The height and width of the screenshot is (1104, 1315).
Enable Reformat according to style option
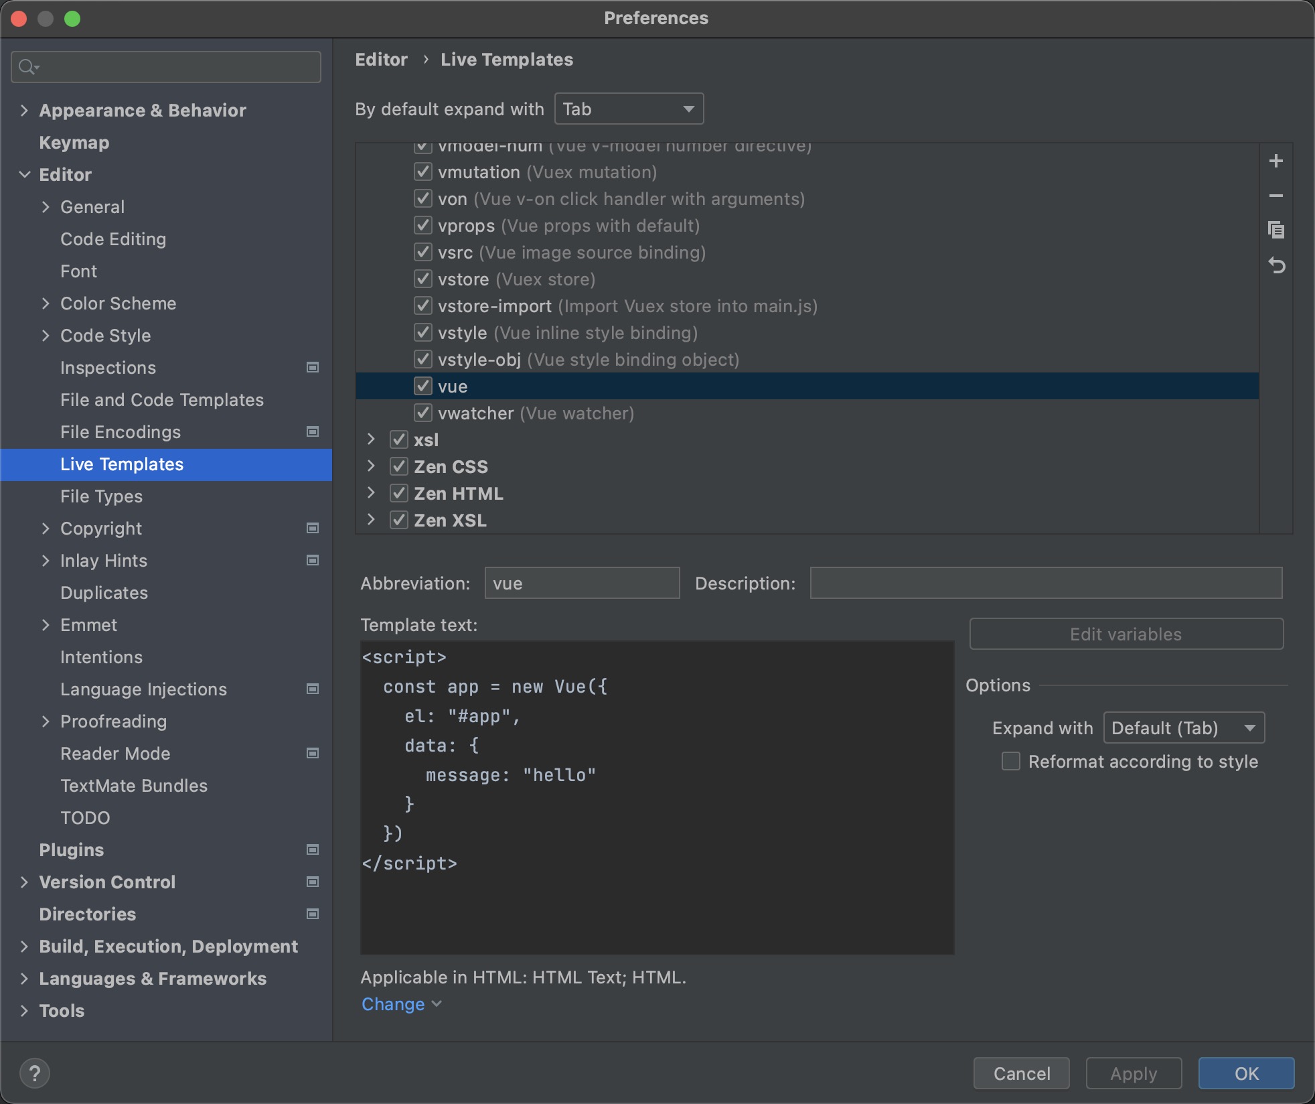(x=1008, y=762)
